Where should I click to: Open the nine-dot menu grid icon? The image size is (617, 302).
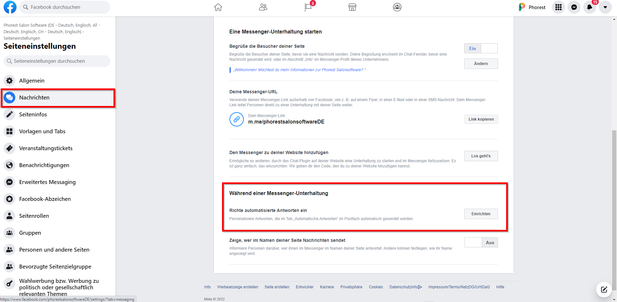tap(558, 7)
